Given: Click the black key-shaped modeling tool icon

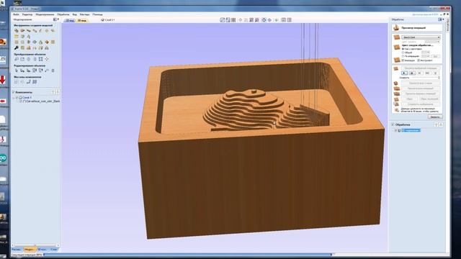Looking at the screenshot, I should pyautogui.click(x=17, y=48).
